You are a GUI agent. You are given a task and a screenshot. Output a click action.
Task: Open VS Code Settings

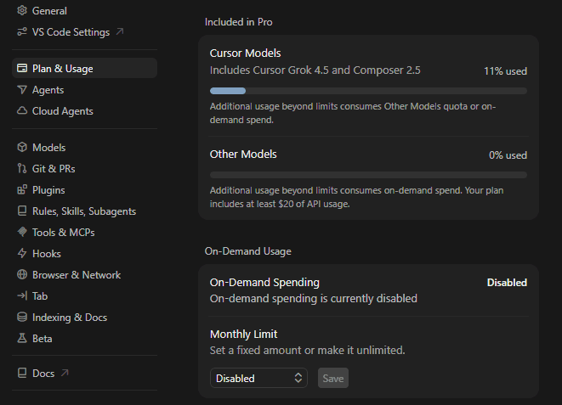point(84,32)
